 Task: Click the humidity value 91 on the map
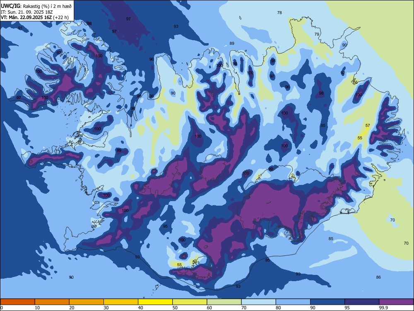[x=20, y=28]
